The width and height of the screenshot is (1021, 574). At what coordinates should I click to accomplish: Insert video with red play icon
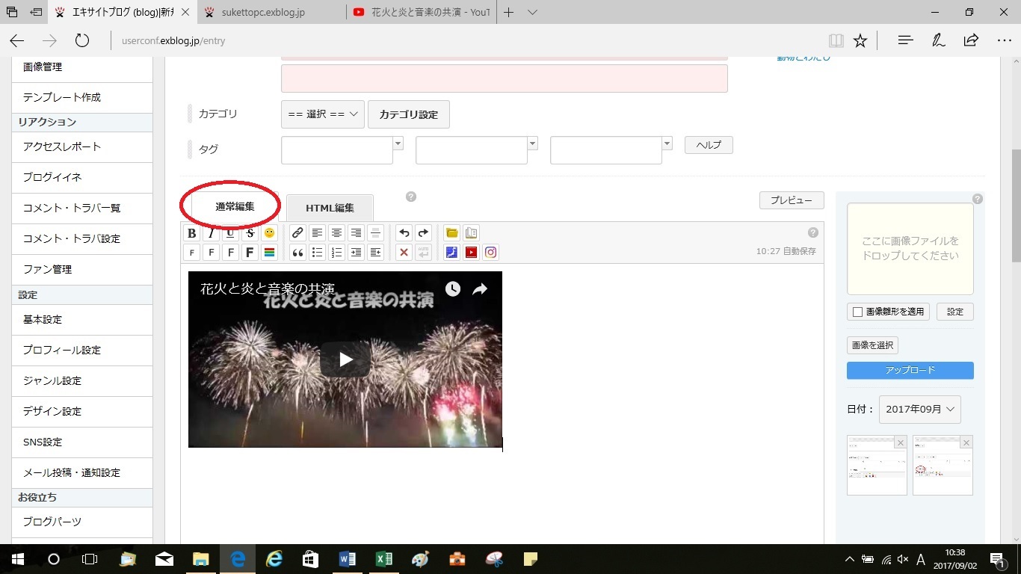tap(471, 253)
